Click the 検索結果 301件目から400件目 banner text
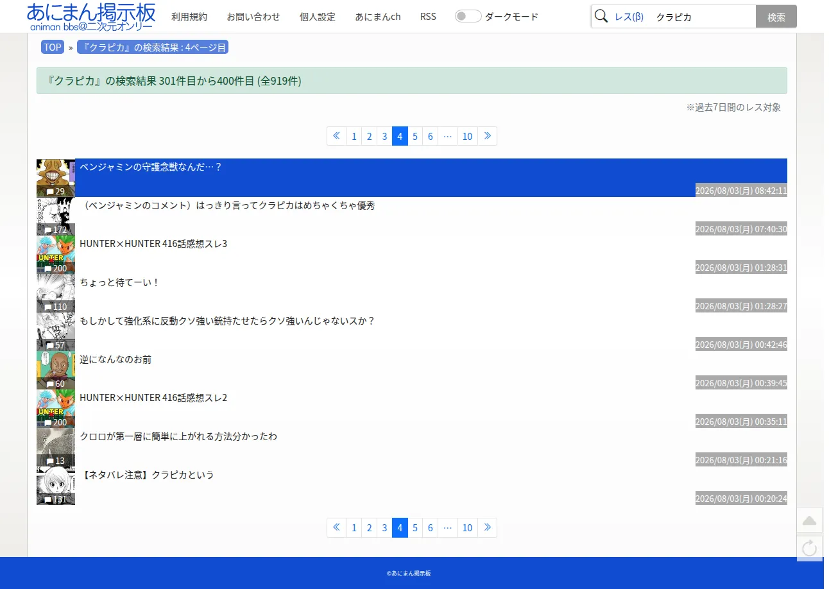Screen dimensions: 829x589 pyautogui.click(x=175, y=81)
